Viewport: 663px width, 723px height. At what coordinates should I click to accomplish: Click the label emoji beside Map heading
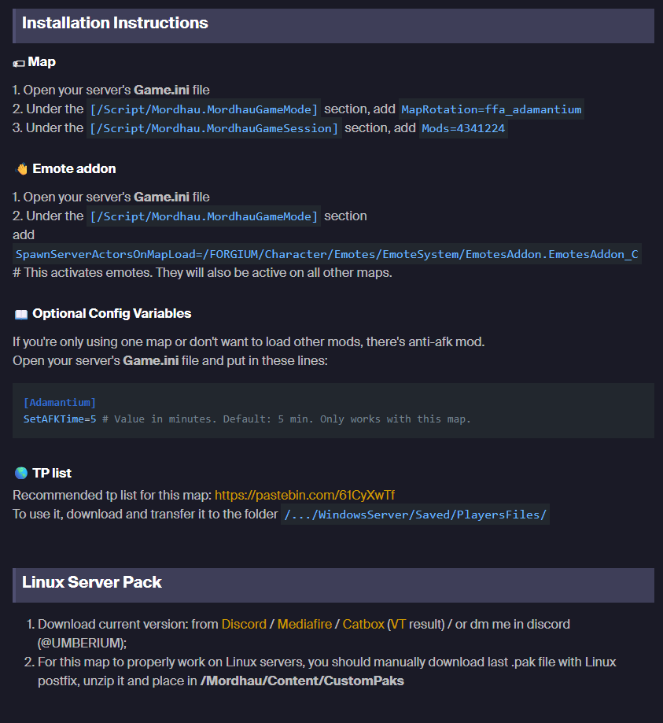(20, 62)
